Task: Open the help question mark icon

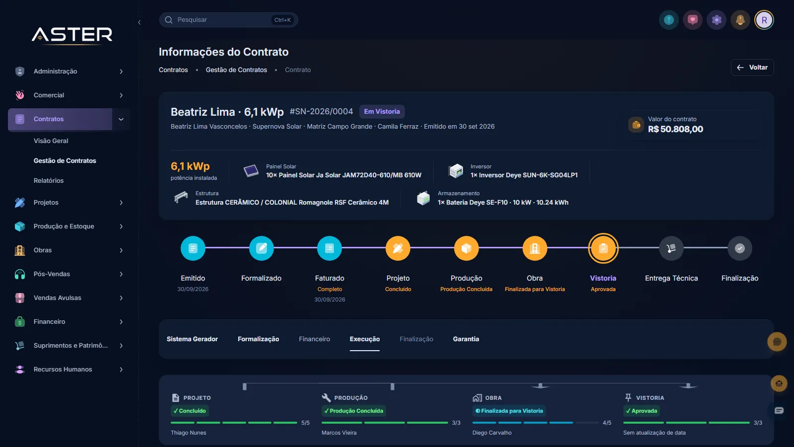Action: (x=669, y=20)
